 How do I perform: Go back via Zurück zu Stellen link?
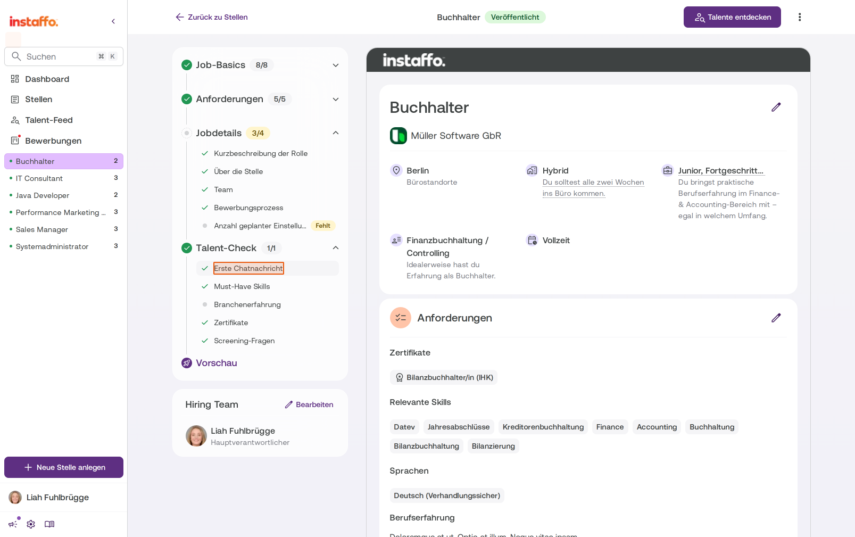tap(212, 17)
